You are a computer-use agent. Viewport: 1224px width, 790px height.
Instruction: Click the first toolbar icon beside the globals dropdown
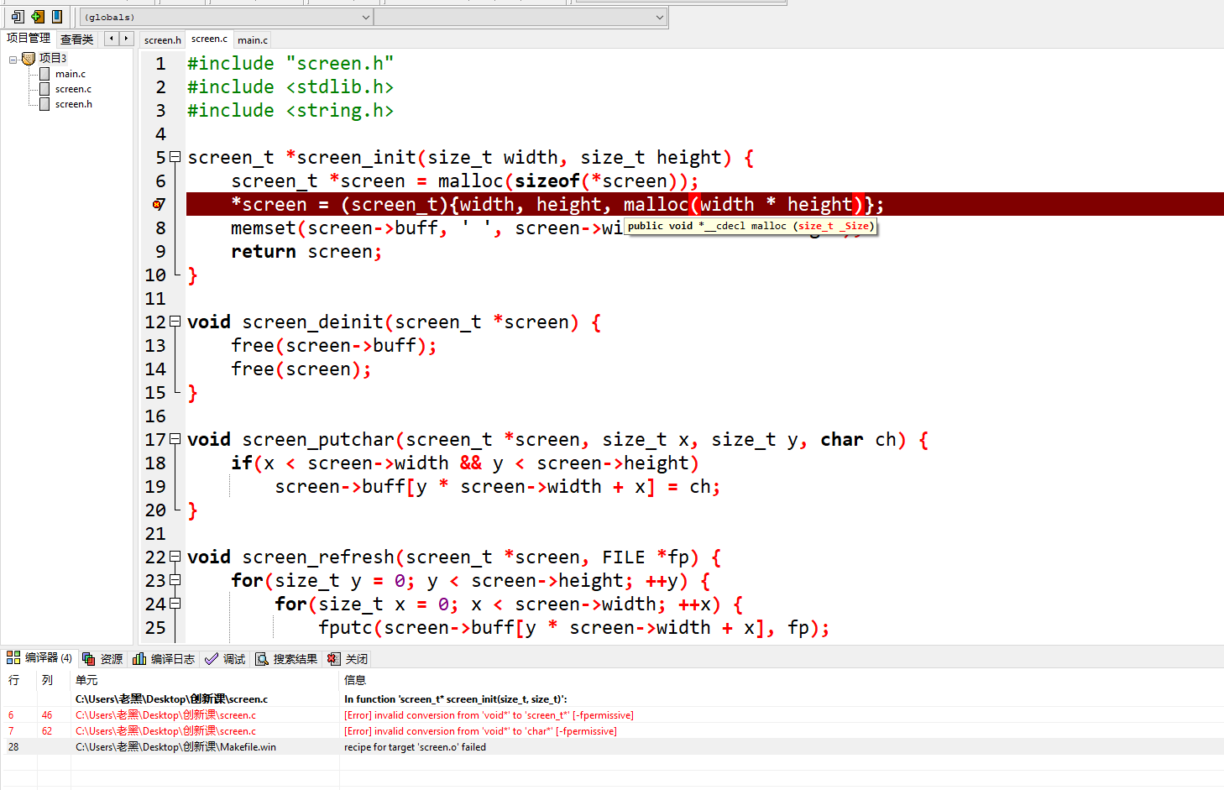(17, 17)
